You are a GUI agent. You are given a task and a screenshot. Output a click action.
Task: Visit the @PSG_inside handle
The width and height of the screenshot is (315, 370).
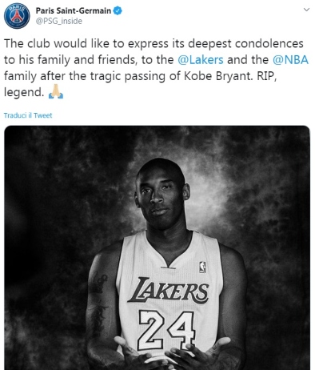click(59, 21)
